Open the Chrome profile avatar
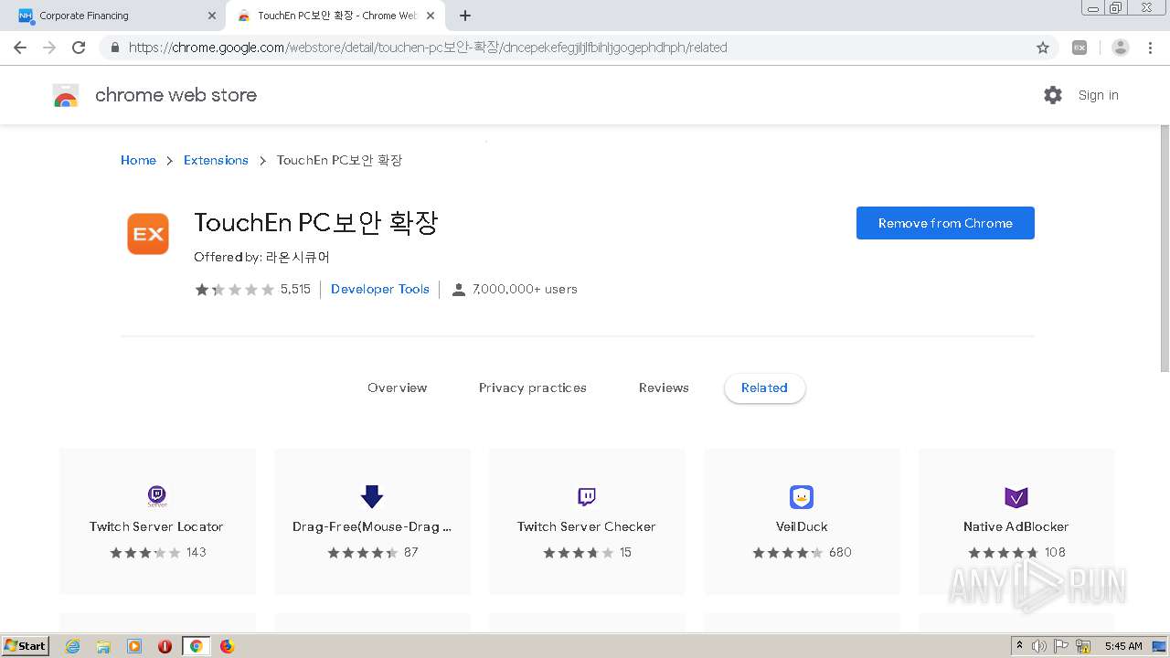1170x658 pixels. click(1121, 48)
